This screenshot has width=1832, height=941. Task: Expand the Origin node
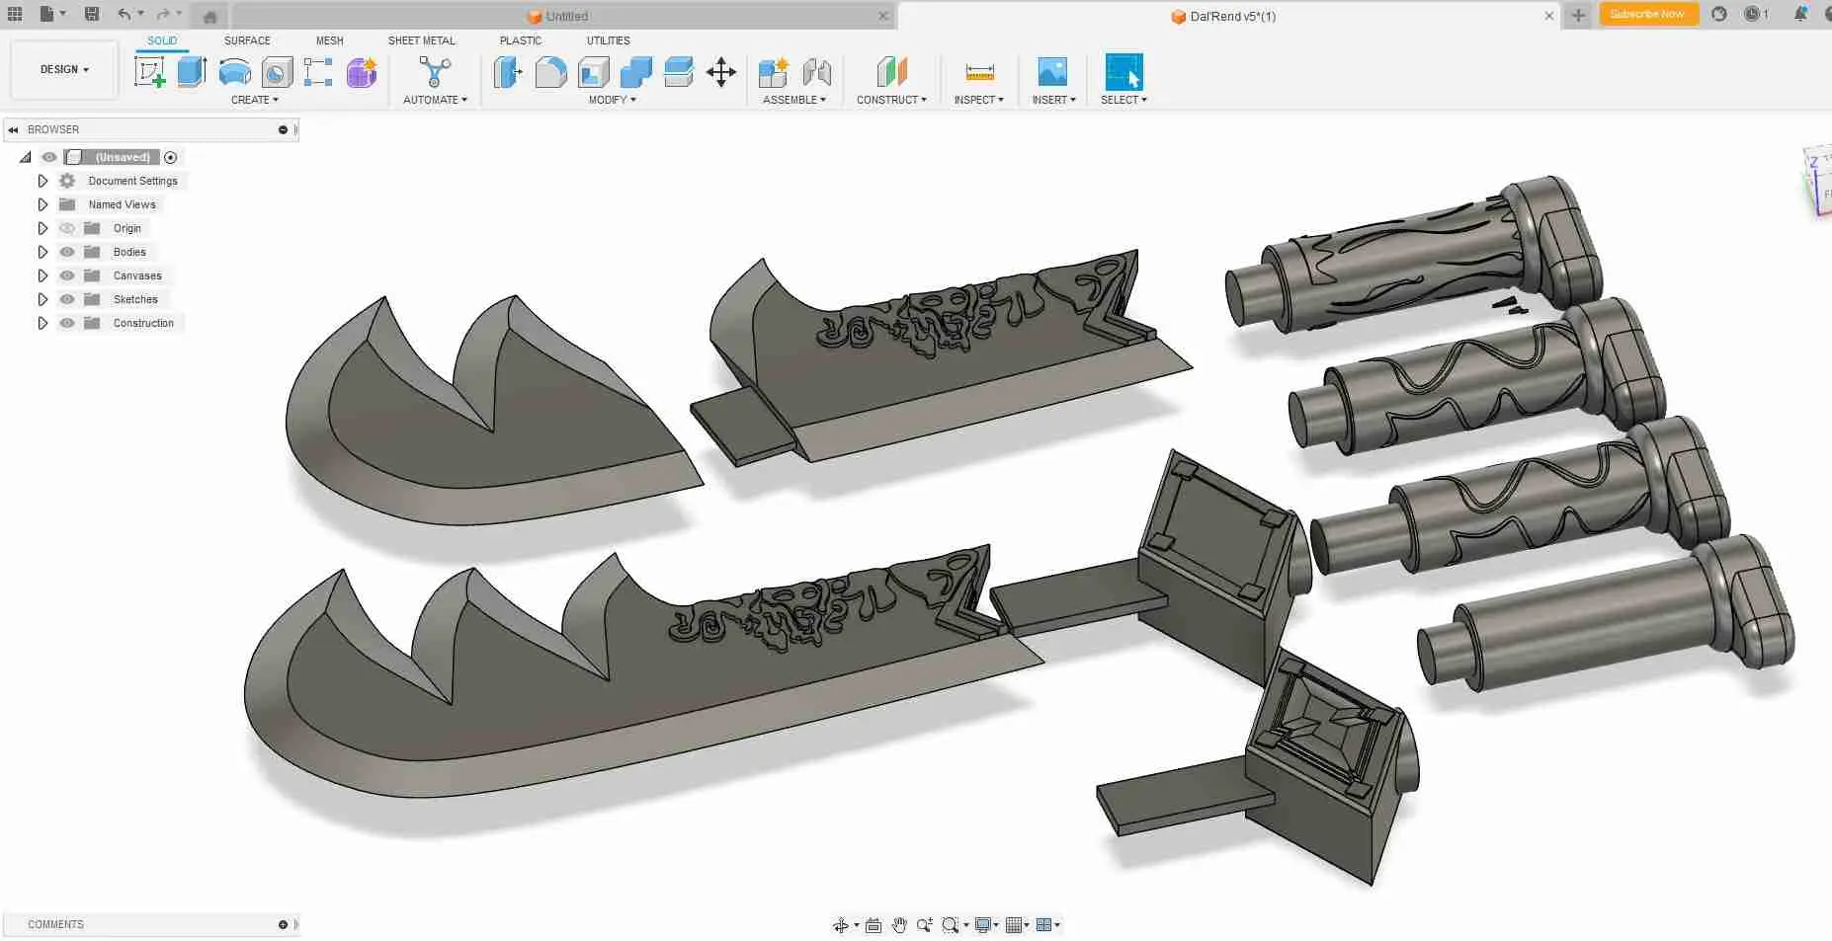click(42, 228)
